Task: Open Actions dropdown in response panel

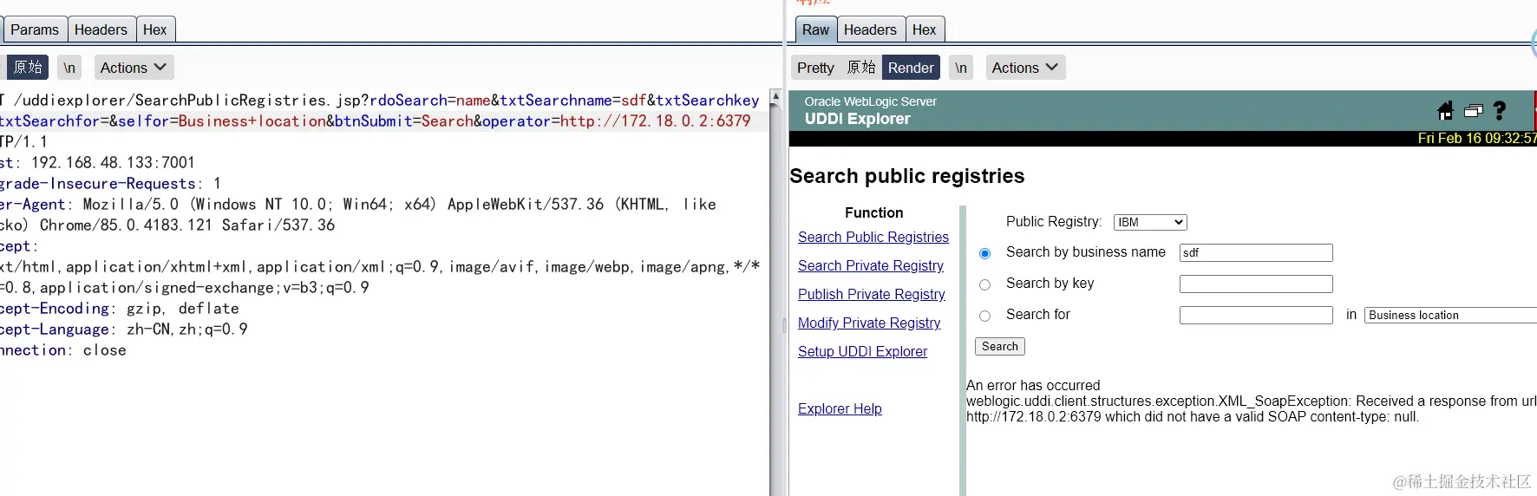Action: [1025, 68]
